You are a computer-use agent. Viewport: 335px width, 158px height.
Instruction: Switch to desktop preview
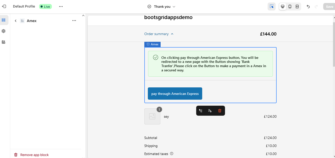(283, 7)
